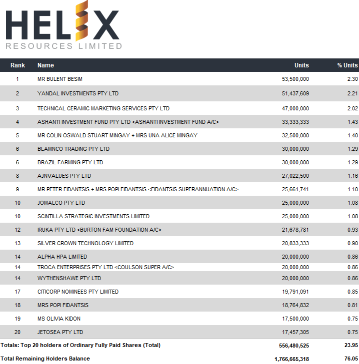Click percentage value 1.16
The height and width of the screenshot is (364, 359).
[352, 176]
